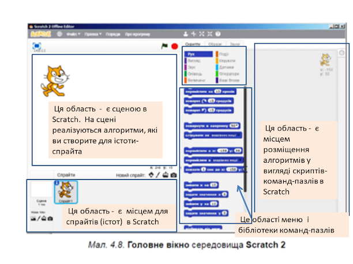
Task: Create new sprite from camera
Action: [x=174, y=175]
